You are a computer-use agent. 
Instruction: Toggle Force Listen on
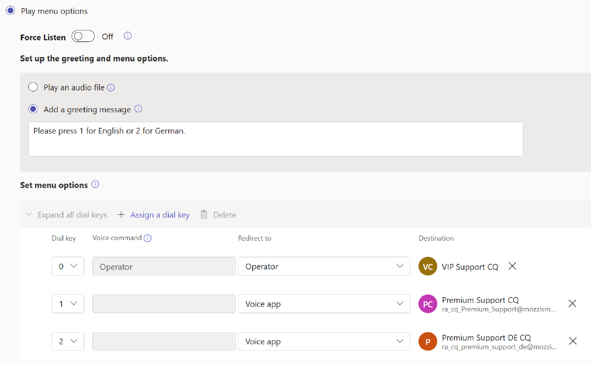tap(83, 36)
